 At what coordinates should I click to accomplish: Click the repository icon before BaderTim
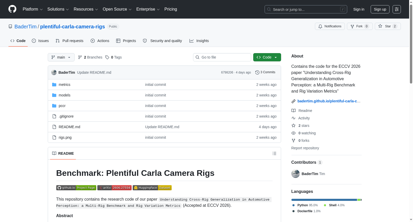click(x=10, y=27)
